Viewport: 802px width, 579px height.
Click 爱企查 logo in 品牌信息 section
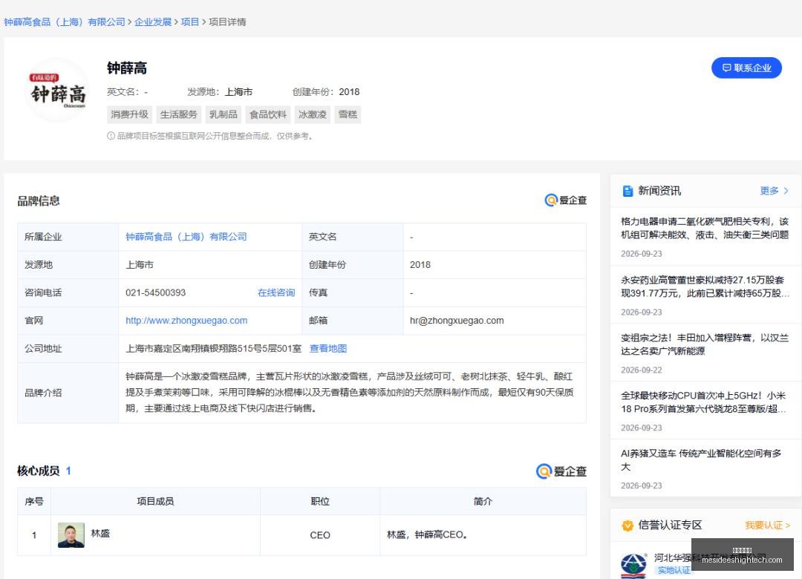565,200
